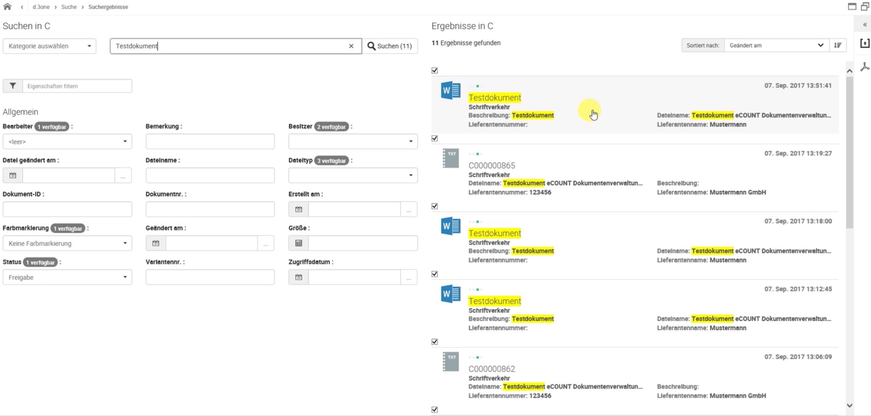The image size is (871, 416).
Task: Expand the Sortiert nach Geändert am dropdown
Action: click(x=775, y=45)
